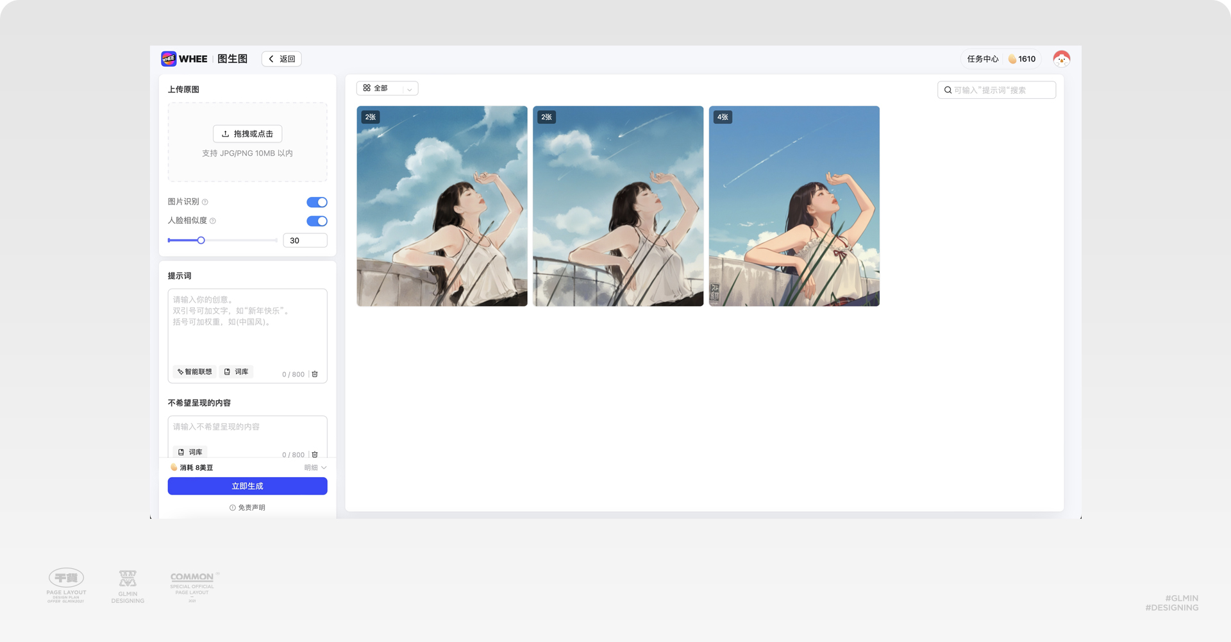Open the 任务中心 task center
1231x642 pixels.
pos(982,59)
